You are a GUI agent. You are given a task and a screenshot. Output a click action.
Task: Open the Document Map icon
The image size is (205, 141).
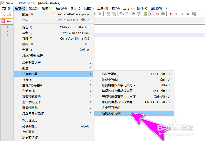tap(145, 14)
